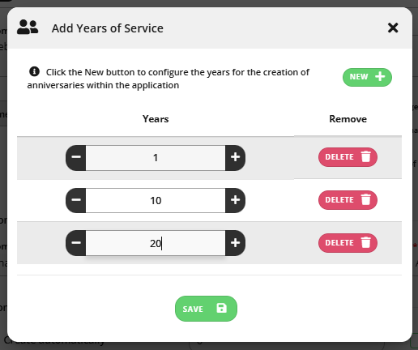The height and width of the screenshot is (350, 418).
Task: Decrease the first row's year value with minus
Action: coord(76,158)
